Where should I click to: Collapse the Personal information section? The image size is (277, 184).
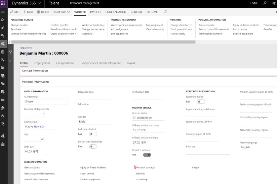point(36,82)
